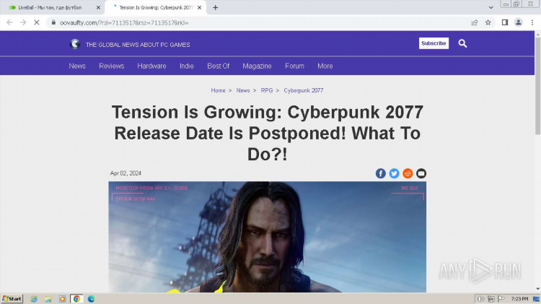Click the volume speaker tray icon

coord(480,299)
